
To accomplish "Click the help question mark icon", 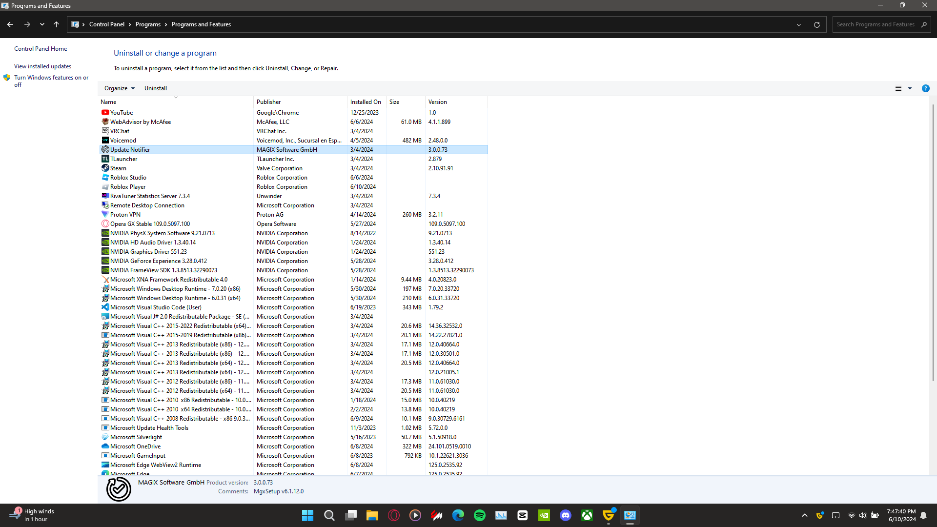I will 925,88.
